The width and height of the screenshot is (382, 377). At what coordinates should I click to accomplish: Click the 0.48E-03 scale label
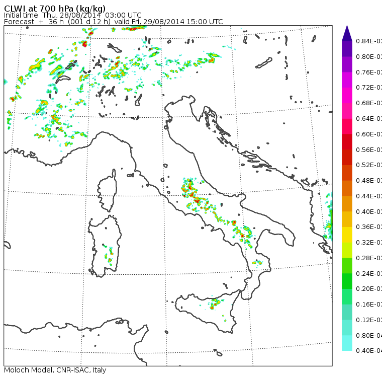[369, 181]
